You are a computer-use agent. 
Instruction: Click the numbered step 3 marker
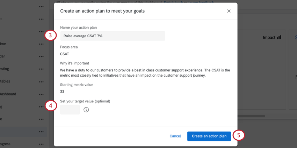click(50, 36)
